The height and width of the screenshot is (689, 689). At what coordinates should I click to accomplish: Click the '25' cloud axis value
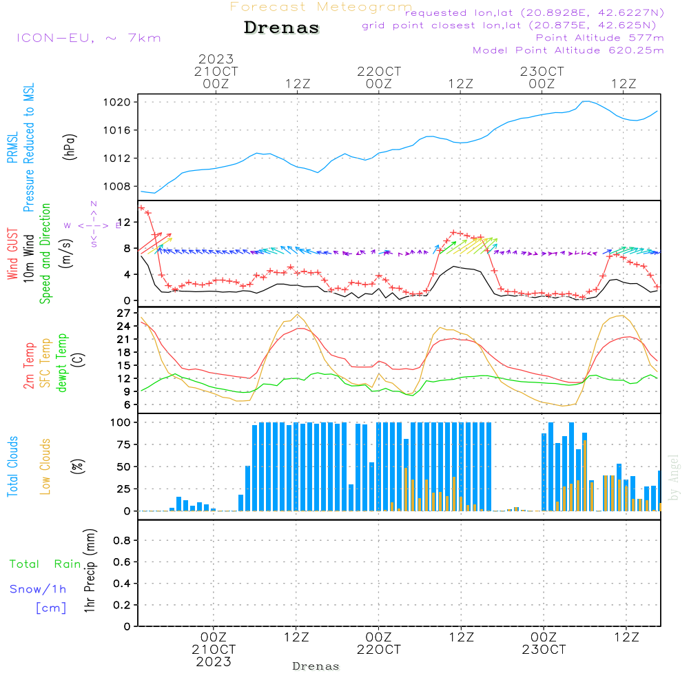(x=123, y=489)
